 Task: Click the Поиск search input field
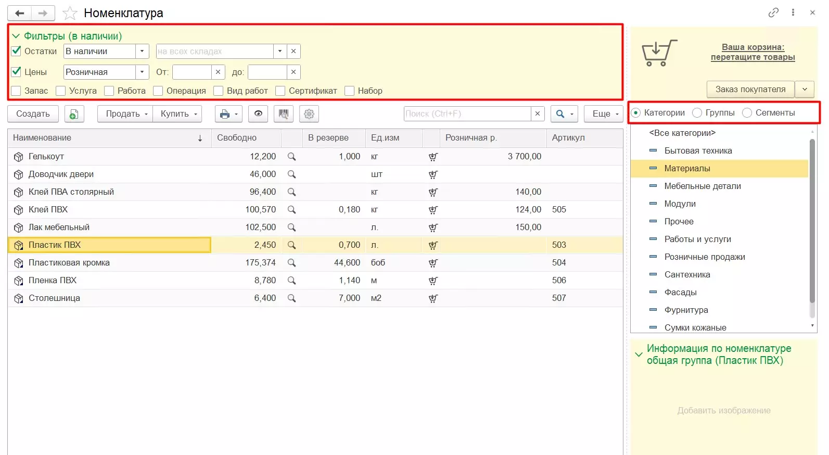click(467, 114)
